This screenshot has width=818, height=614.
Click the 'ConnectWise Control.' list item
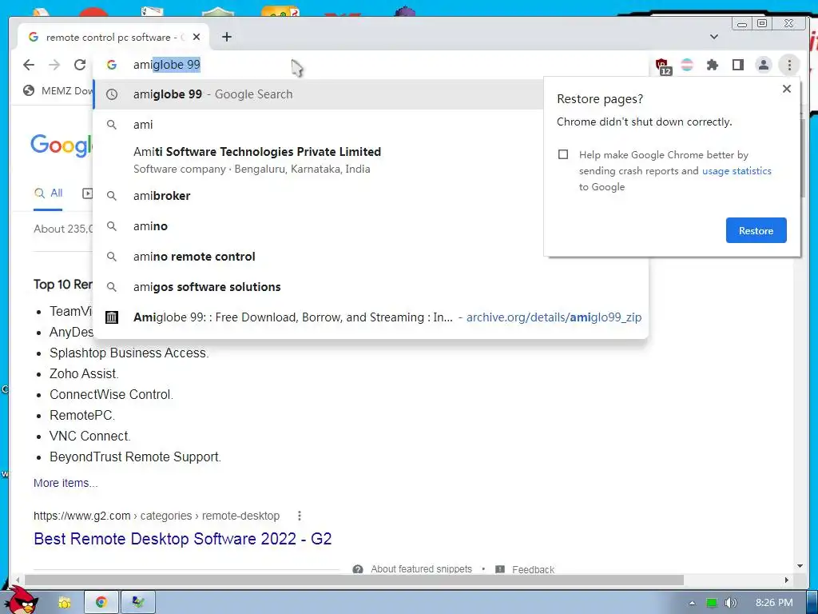(x=111, y=395)
